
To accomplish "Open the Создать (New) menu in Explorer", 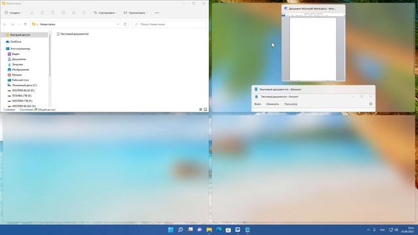I will pos(13,13).
